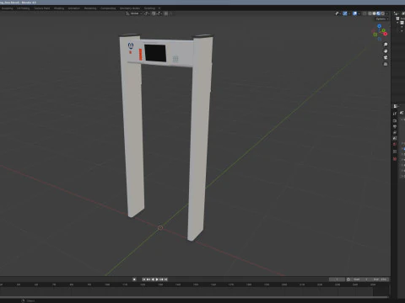This screenshot has height=303, width=405.
Task: Add a new workspace with the plus button
Action: click(159, 8)
